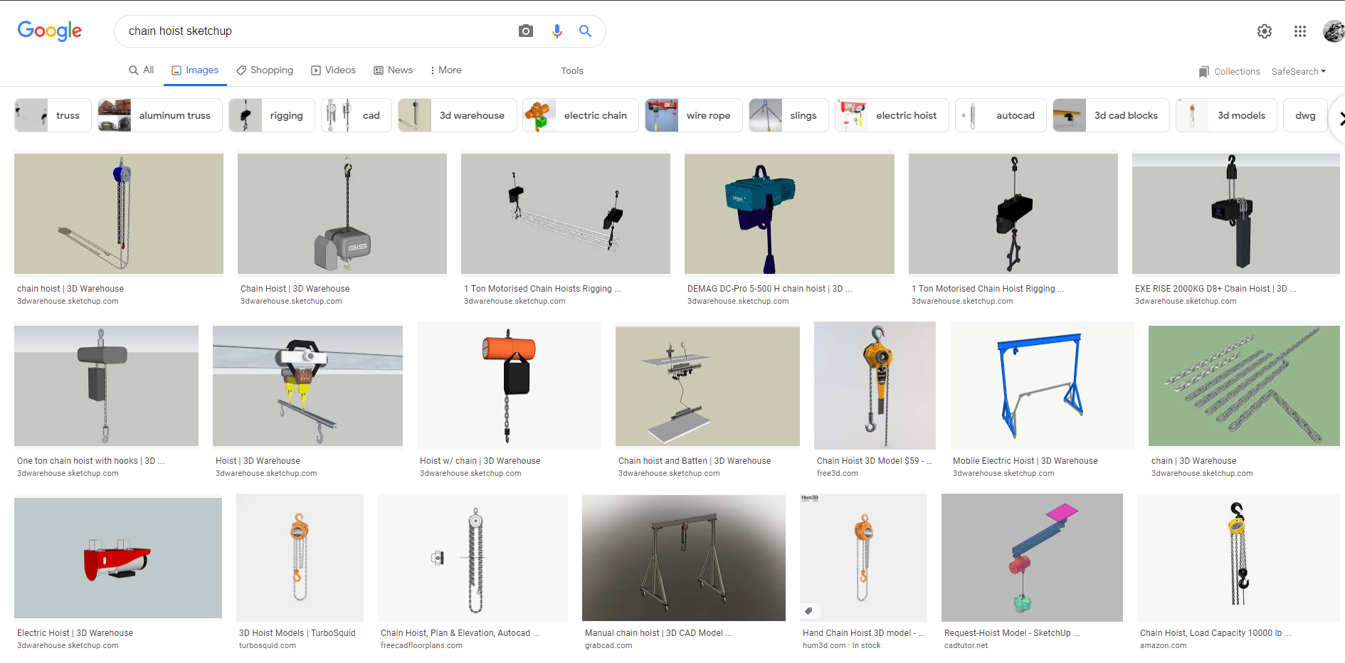
Task: Open the Tools options
Action: tap(572, 70)
